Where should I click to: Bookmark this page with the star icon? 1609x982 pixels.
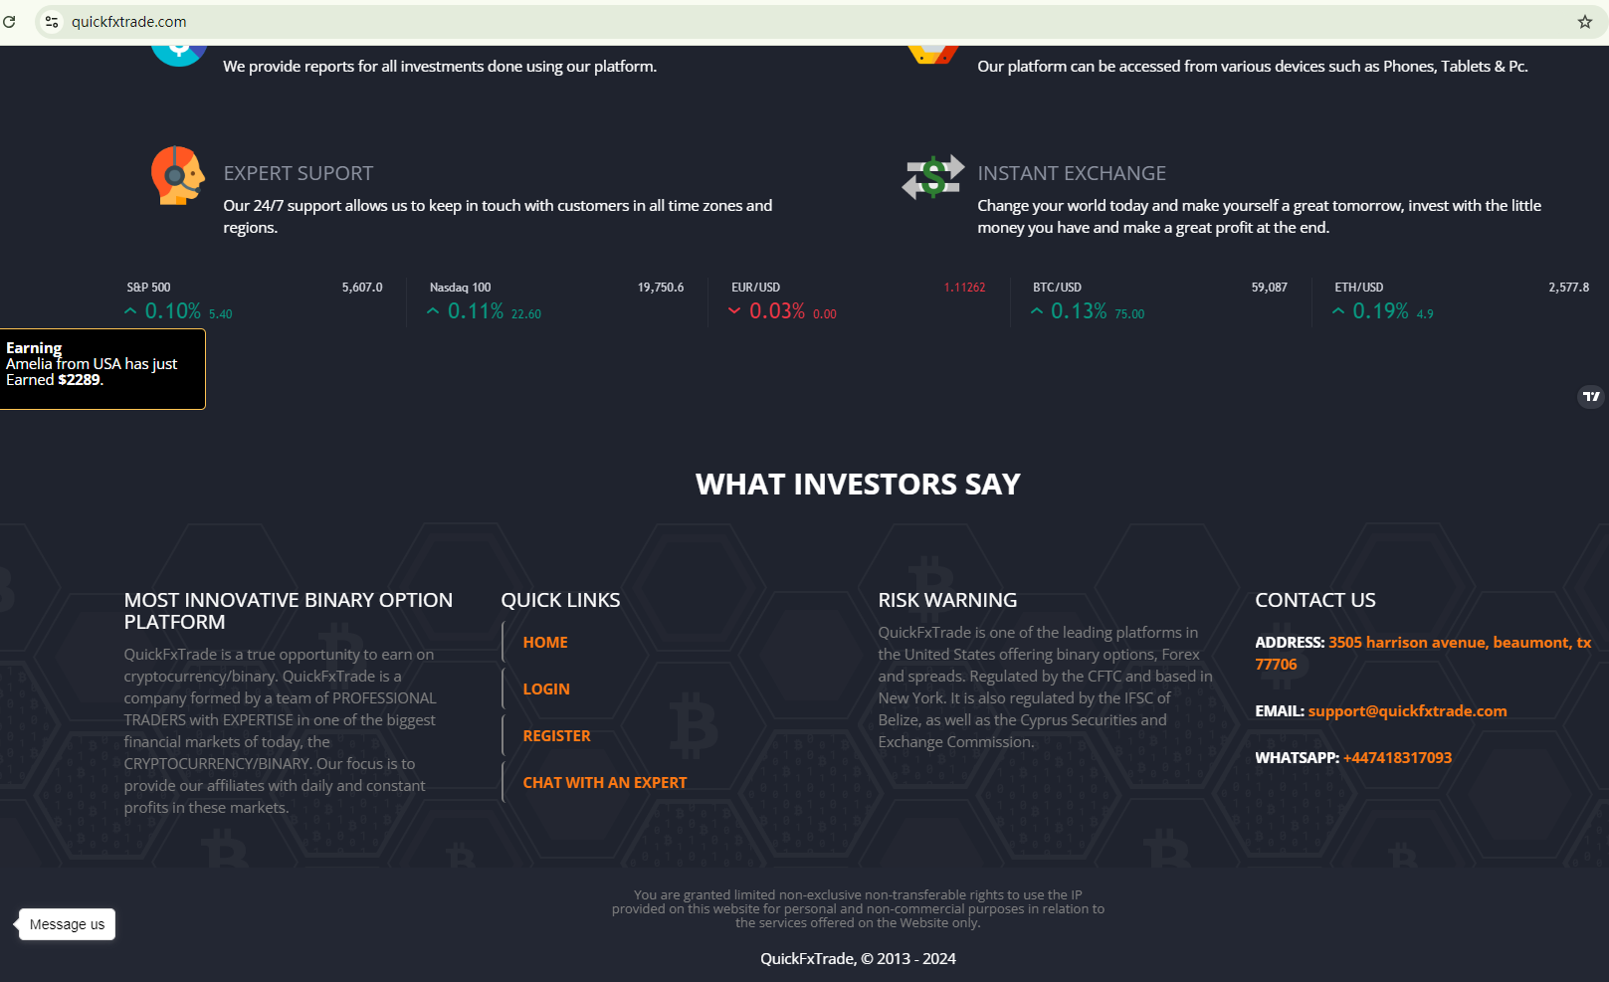[1584, 22]
